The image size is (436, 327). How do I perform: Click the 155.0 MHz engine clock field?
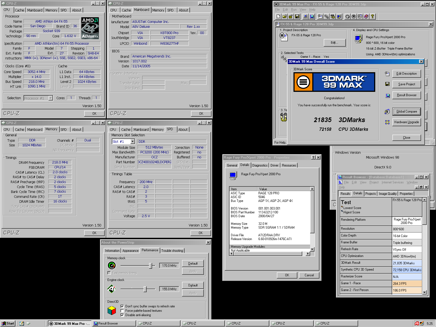pos(169,289)
